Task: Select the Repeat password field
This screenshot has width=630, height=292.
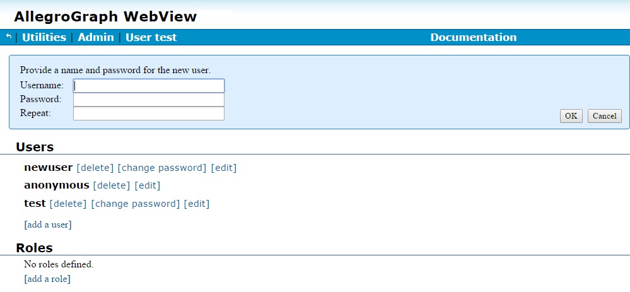Action: coord(149,114)
